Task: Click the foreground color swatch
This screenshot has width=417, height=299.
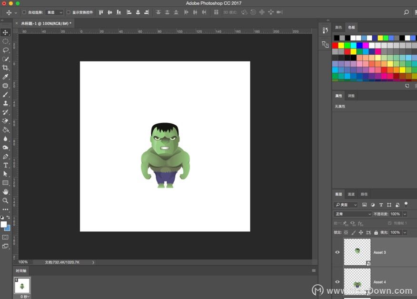Action: [4, 225]
